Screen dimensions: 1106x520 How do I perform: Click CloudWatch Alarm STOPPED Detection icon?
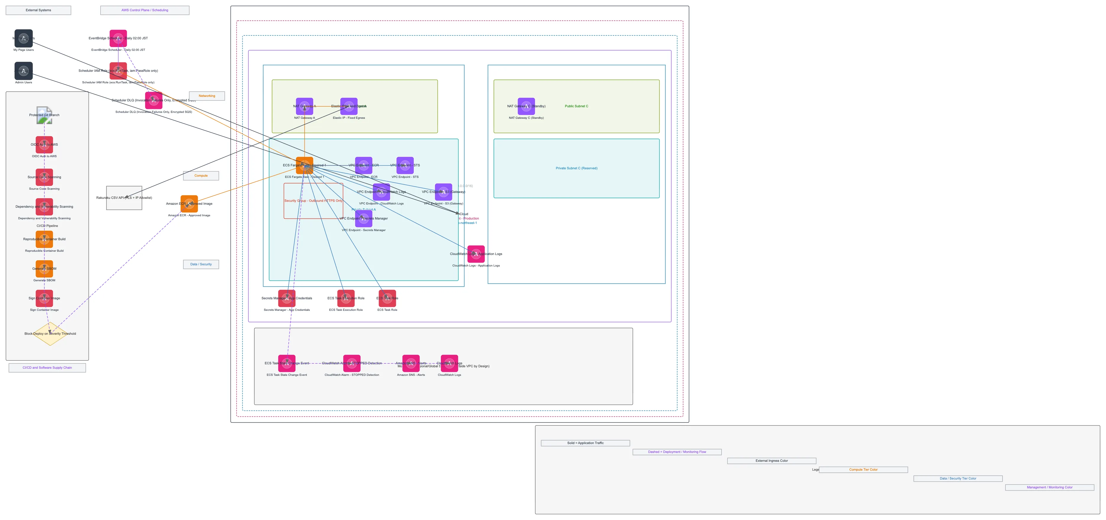[352, 363]
